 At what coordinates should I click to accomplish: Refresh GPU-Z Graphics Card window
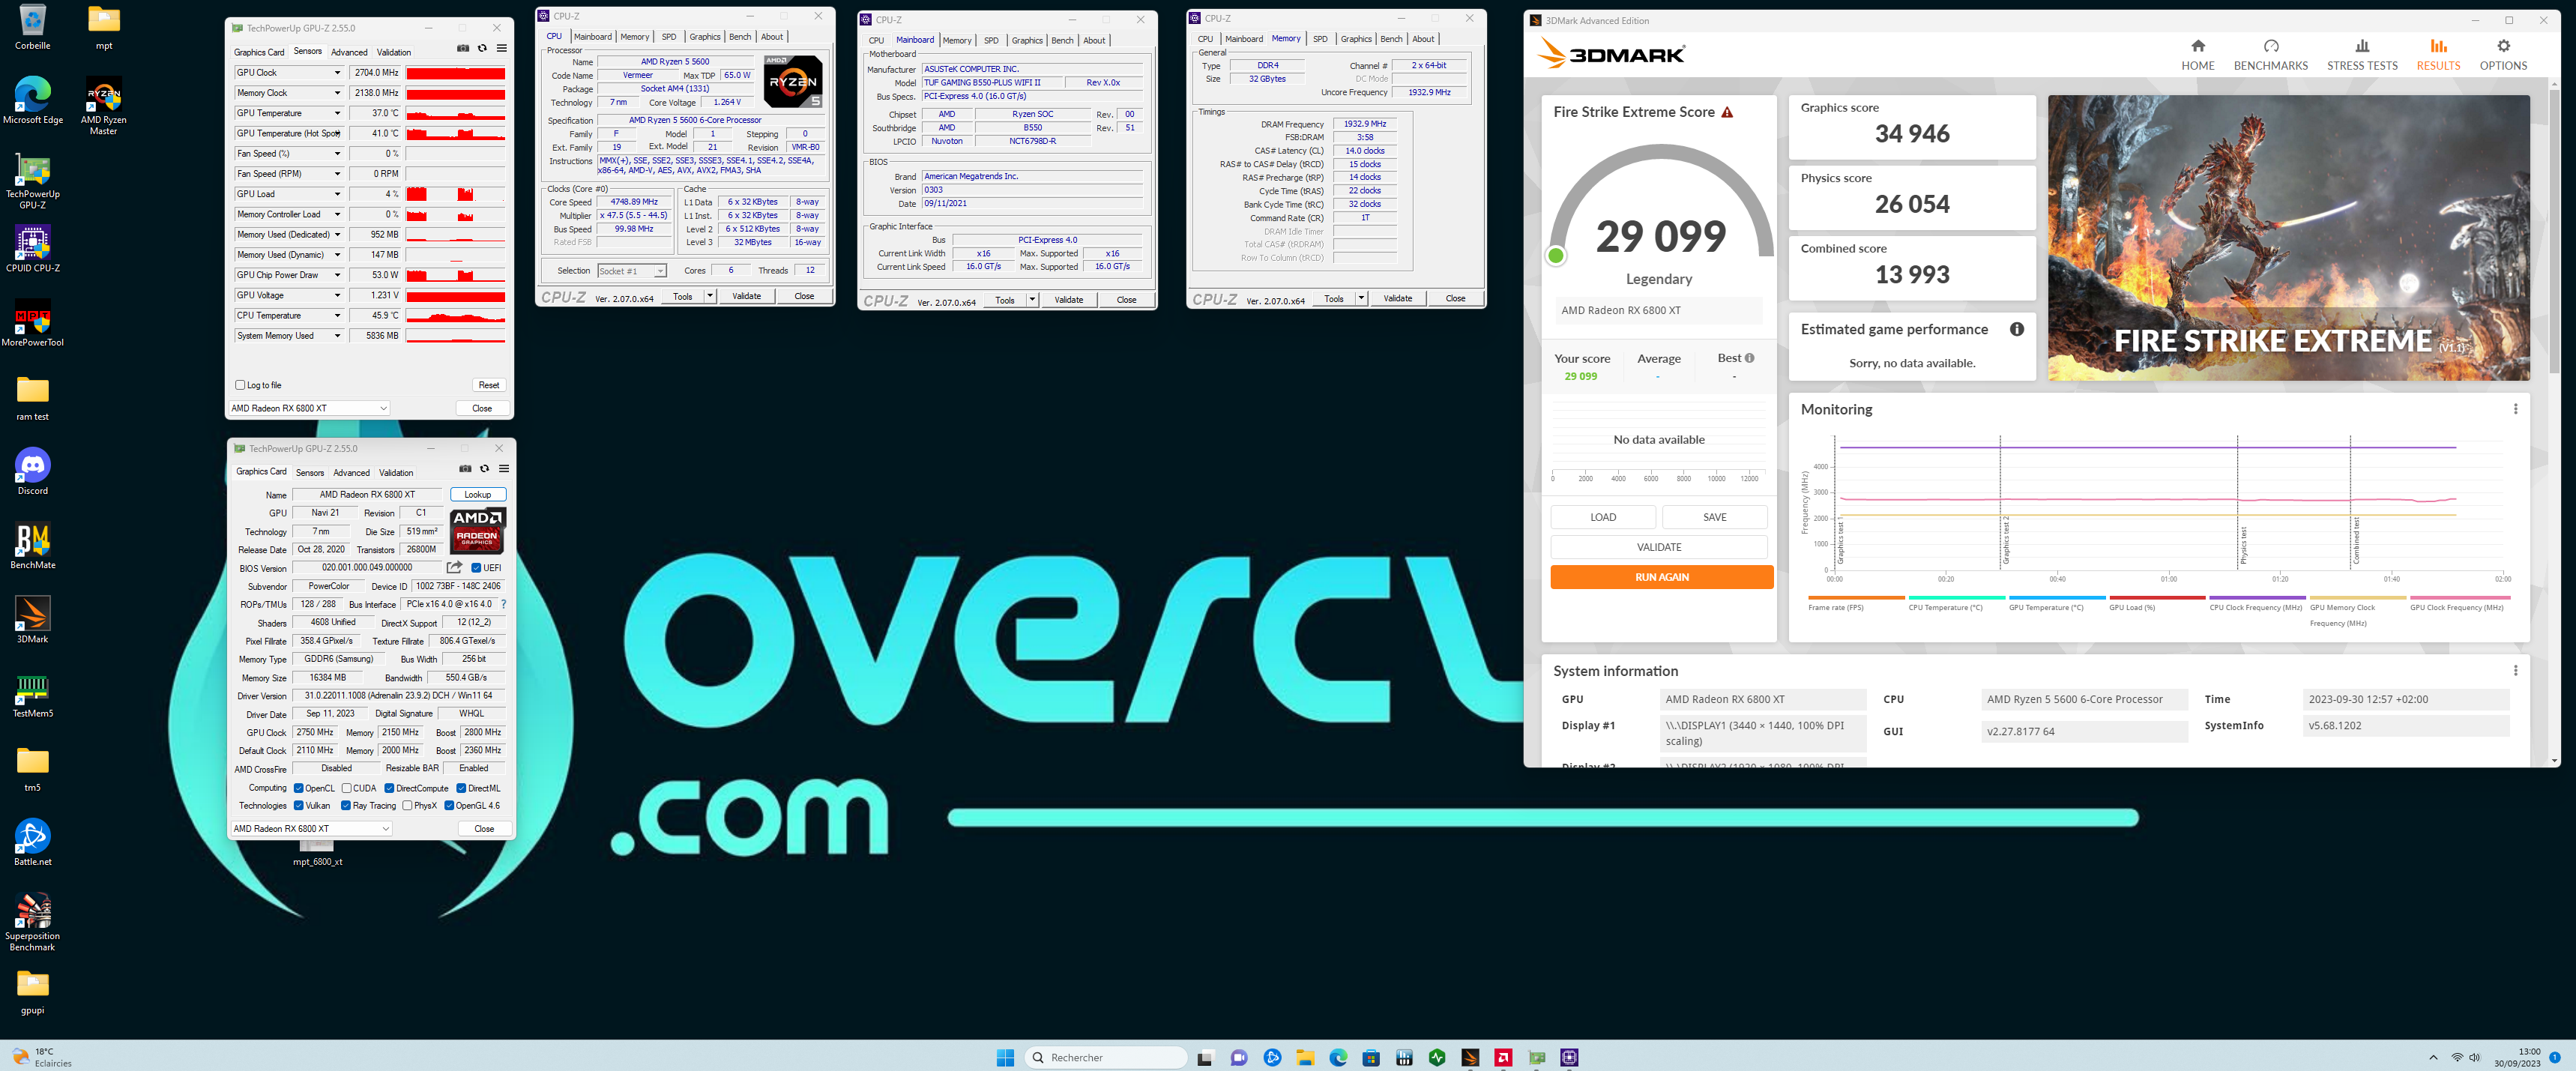(x=484, y=469)
